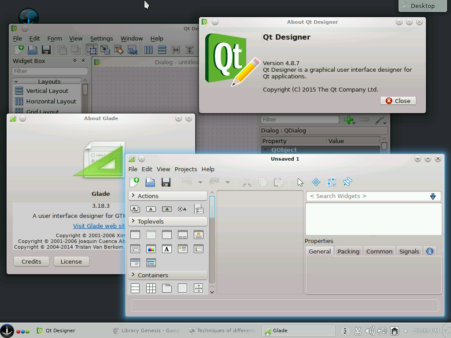Toggle Widget Box float button

(75, 61)
